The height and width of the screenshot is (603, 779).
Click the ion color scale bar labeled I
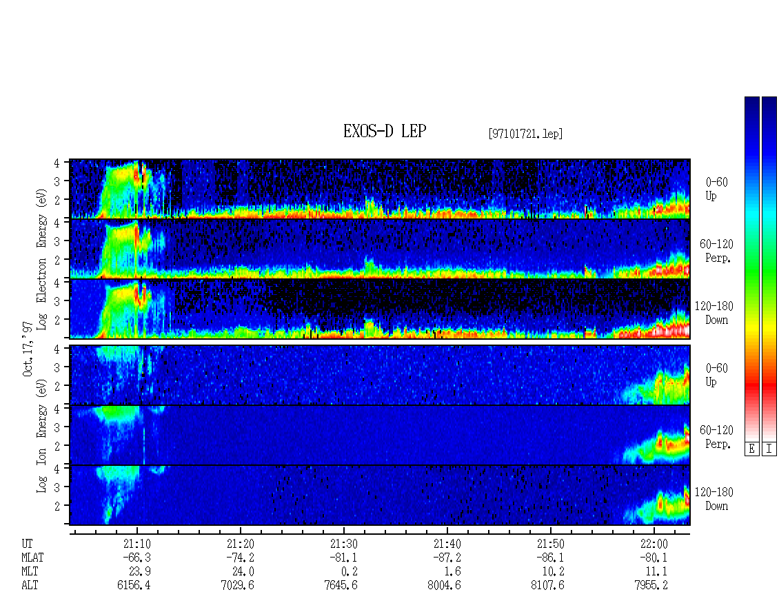(x=769, y=268)
